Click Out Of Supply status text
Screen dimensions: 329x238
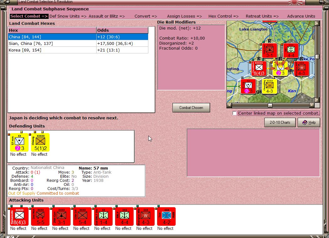tap(22, 193)
